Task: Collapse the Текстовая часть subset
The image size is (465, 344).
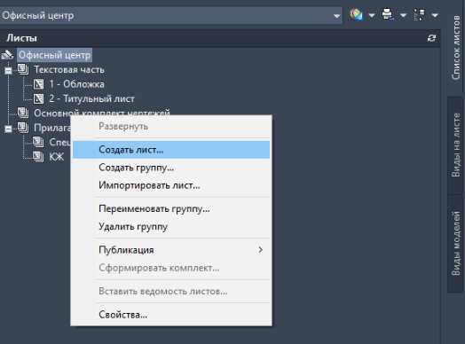Action: tap(8, 71)
